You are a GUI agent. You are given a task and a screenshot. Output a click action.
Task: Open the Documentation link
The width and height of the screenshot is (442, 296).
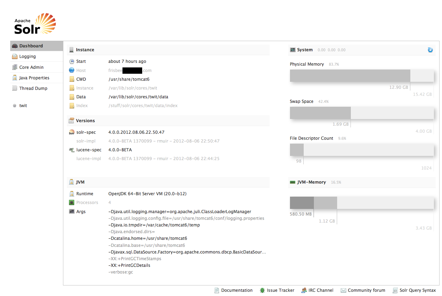[x=236, y=290]
